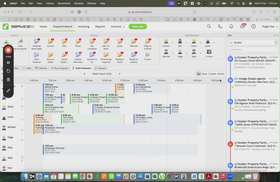Select the recording pen annotation tool
Image resolution: width=280 pixels, height=182 pixels.
pyautogui.click(x=8, y=91)
